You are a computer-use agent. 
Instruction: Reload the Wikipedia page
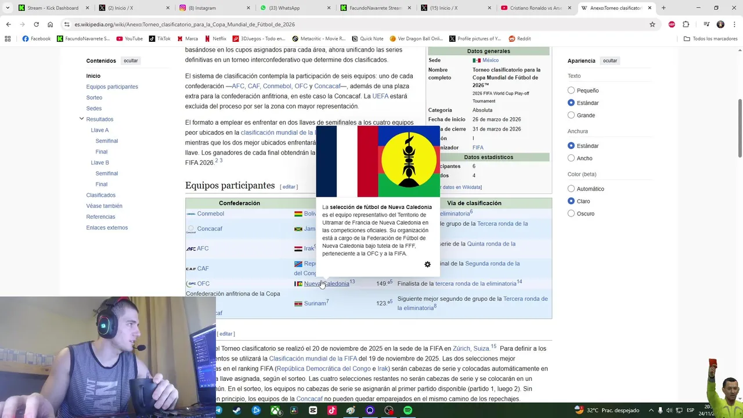36,24
